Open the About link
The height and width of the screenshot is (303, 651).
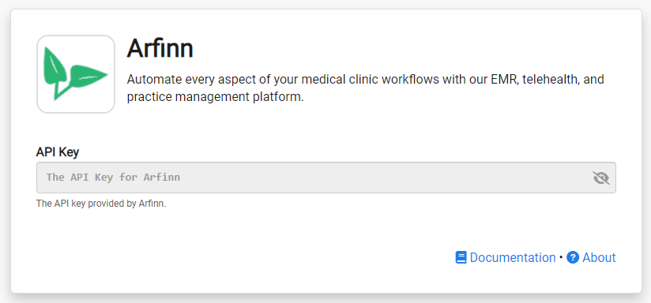[599, 257]
